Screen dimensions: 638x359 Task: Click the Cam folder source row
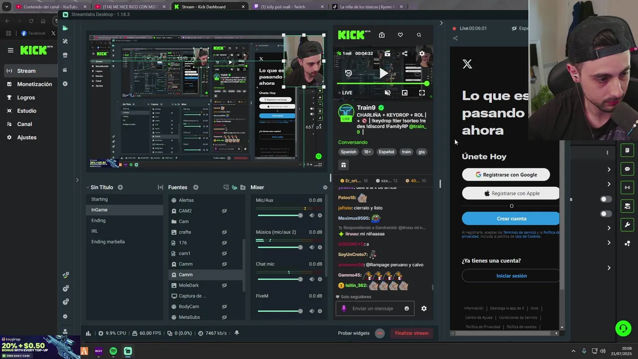coord(205,221)
